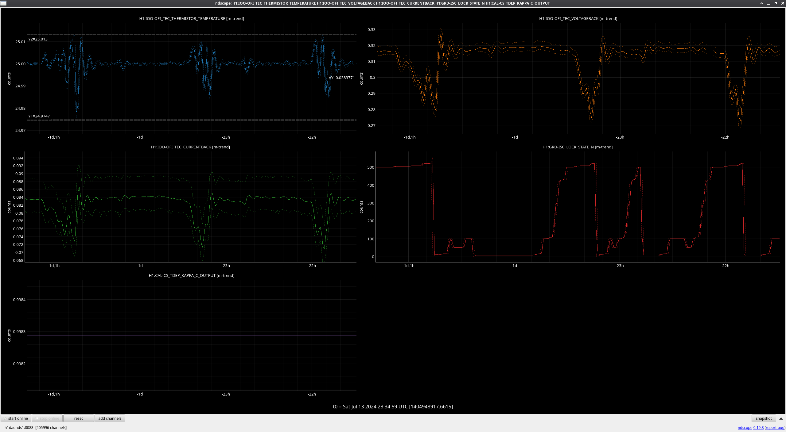Click the window menu icon in the title bar
This screenshot has height=432, width=786.
click(3, 3)
